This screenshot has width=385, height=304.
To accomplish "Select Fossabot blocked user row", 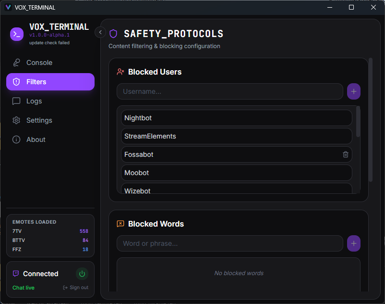I will 237,154.
